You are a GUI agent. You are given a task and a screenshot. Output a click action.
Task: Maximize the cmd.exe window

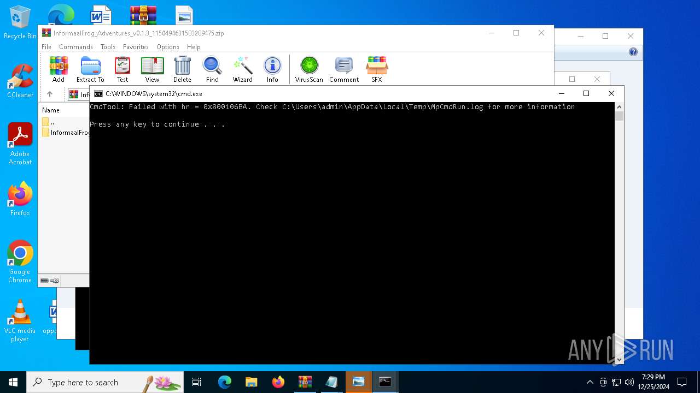click(586, 93)
